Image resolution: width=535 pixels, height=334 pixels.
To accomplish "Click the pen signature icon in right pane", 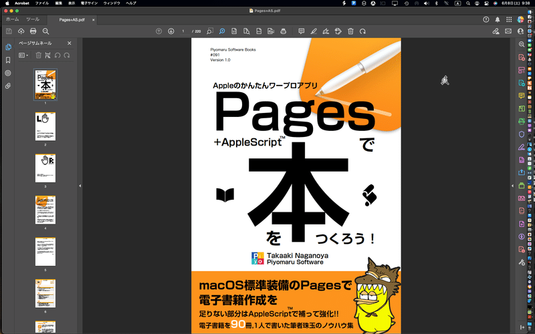I will (x=522, y=147).
